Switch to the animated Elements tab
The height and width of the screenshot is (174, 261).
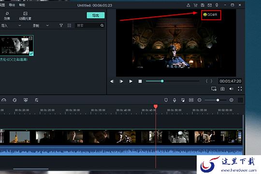25,16
